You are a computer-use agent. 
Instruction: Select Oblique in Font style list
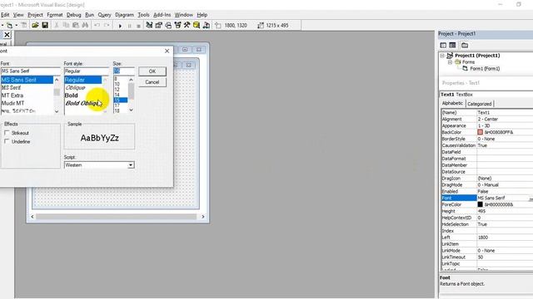(75, 87)
